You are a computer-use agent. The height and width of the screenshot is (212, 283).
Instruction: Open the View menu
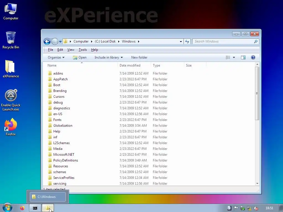tap(71, 50)
